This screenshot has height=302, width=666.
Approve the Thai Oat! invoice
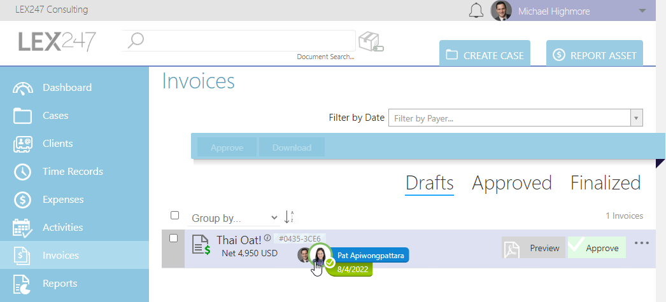point(597,248)
